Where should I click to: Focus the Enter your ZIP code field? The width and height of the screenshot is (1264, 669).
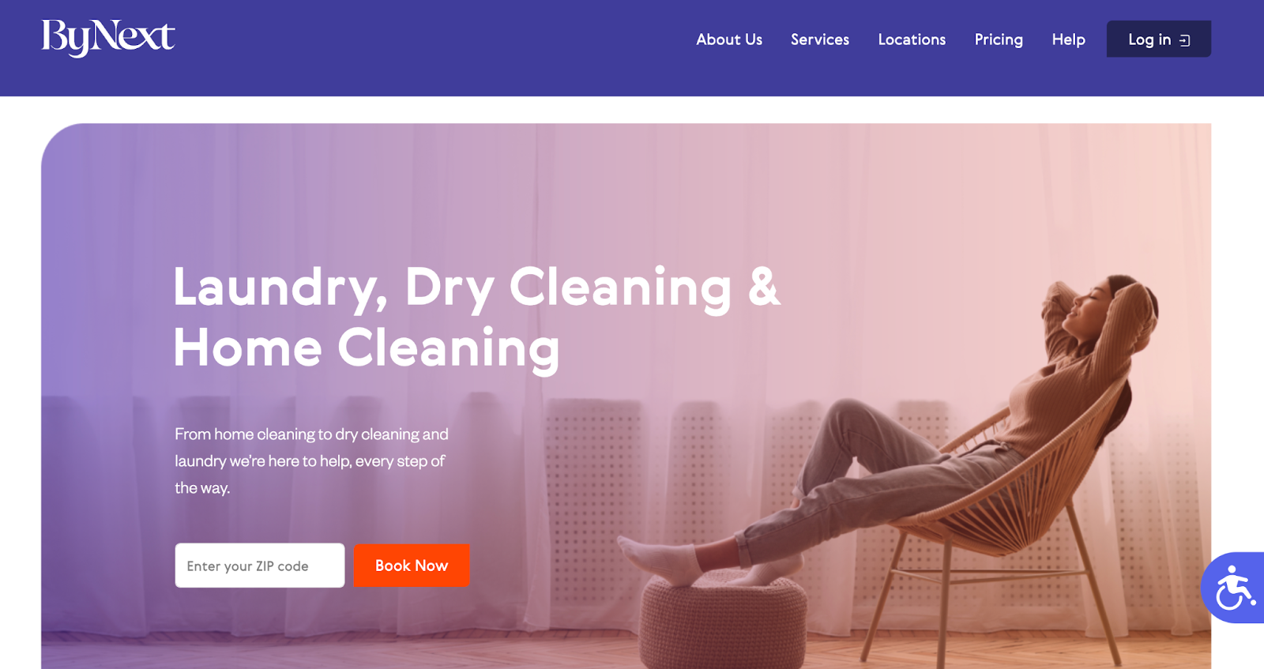260,566
